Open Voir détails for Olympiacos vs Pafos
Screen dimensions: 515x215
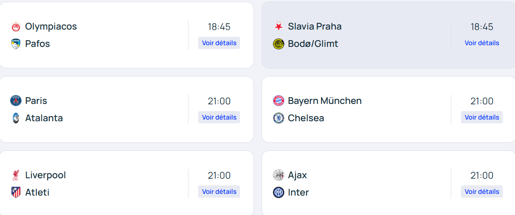coord(219,43)
